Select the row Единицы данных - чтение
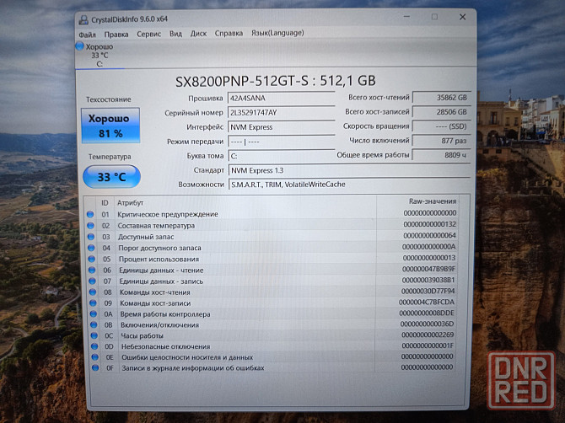Image resolution: width=565 pixels, height=423 pixels. pos(272,270)
